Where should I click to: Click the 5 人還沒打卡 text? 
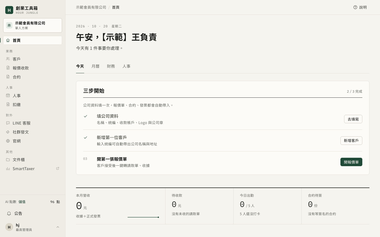coord(250,214)
